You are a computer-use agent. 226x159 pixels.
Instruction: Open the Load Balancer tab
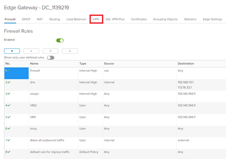pyautogui.click(x=76, y=19)
